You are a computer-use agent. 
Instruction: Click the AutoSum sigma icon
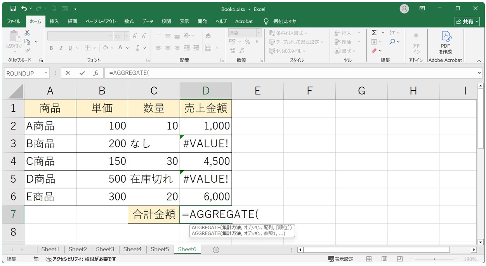coord(374,33)
